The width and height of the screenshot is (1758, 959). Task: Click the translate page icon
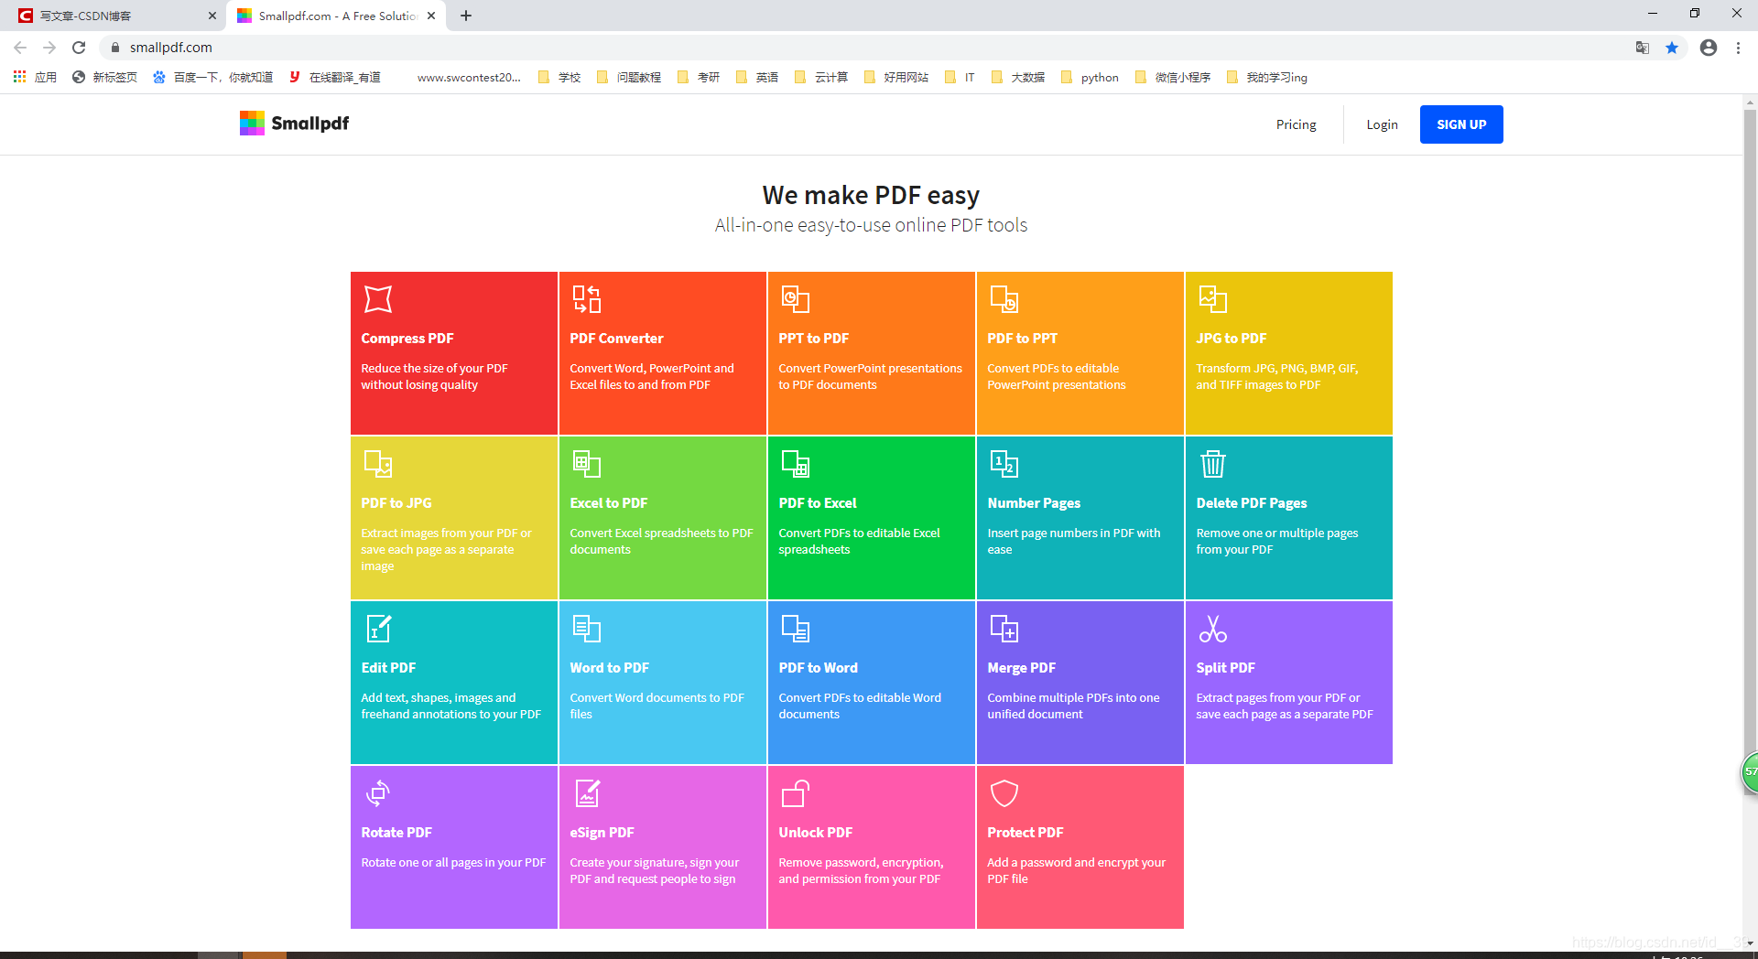click(1643, 48)
